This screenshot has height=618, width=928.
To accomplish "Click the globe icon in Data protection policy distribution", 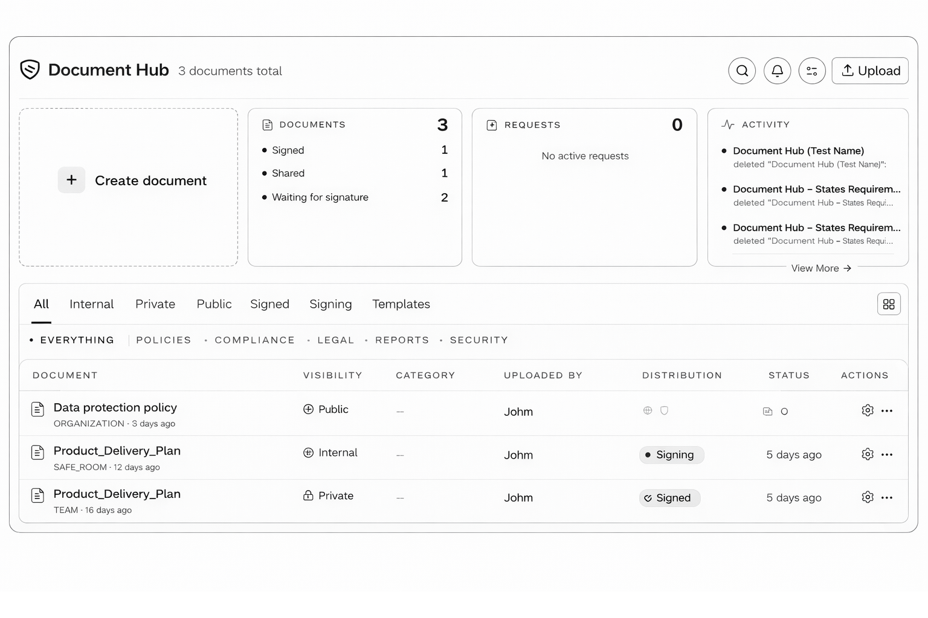I will pos(647,410).
